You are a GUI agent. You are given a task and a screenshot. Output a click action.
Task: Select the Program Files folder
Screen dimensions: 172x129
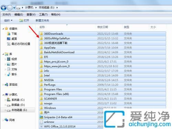[103, 90]
